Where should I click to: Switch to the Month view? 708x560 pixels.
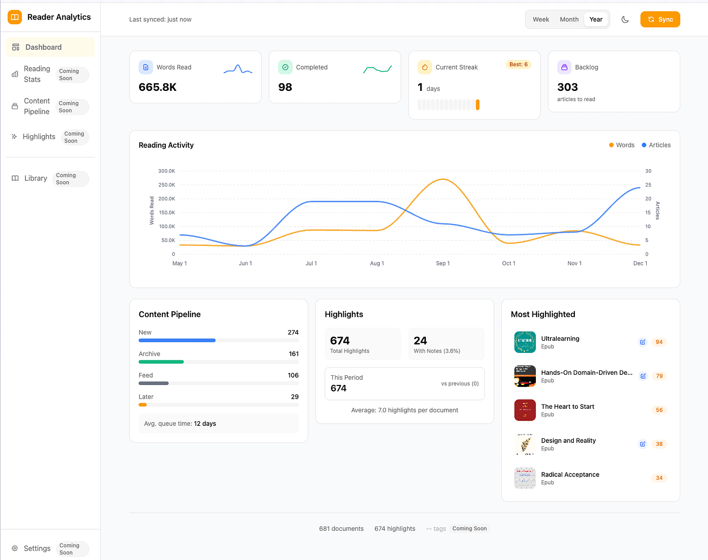(x=569, y=19)
